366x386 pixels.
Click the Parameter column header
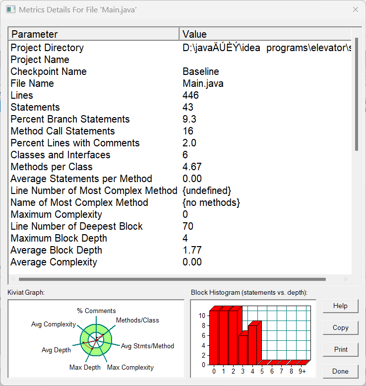pos(94,34)
